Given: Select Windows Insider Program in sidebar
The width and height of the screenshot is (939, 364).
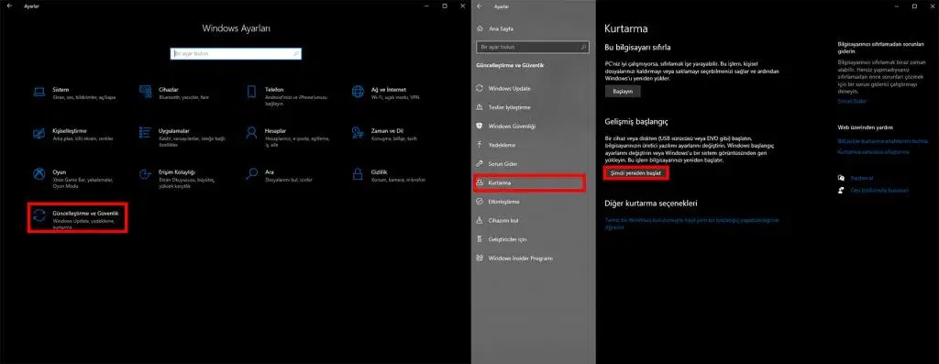Looking at the screenshot, I should pos(533,259).
